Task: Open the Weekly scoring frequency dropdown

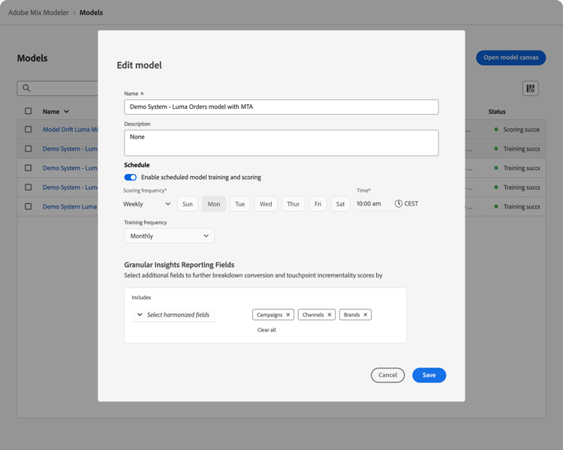Action: [x=147, y=204]
